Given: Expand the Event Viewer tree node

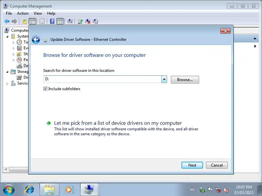Looking at the screenshot, I should [x=13, y=48].
